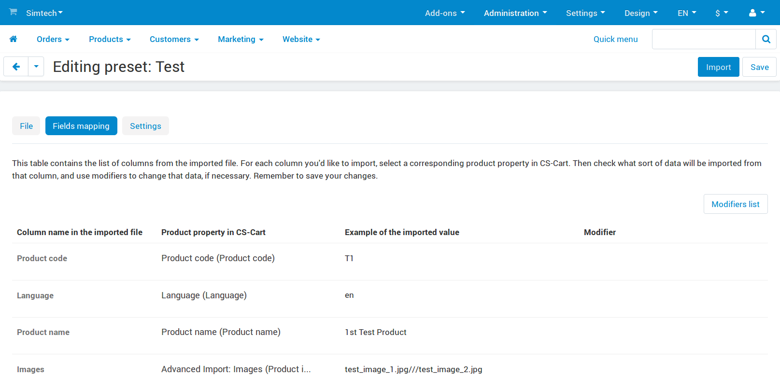Image resolution: width=780 pixels, height=391 pixels.
Task: Open the Quick menu link
Action: pos(615,39)
